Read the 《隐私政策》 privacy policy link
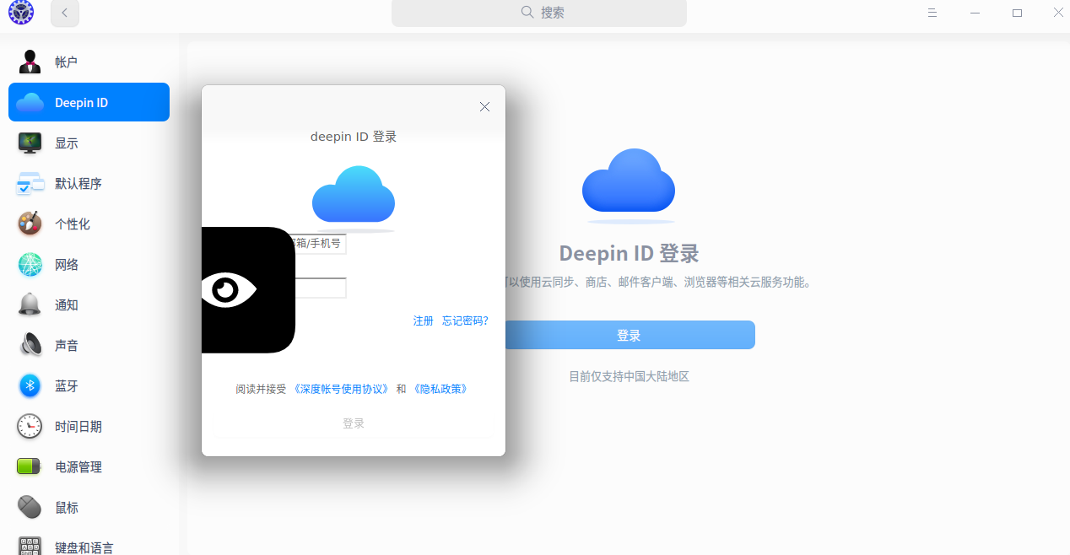 440,389
